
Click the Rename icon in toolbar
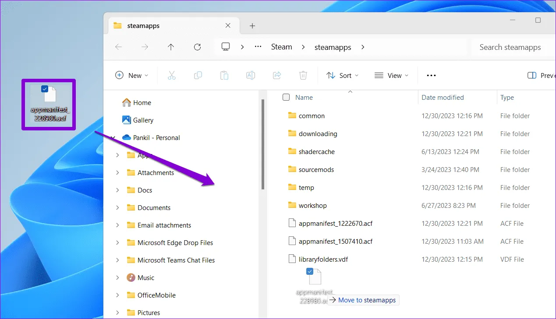pos(250,75)
